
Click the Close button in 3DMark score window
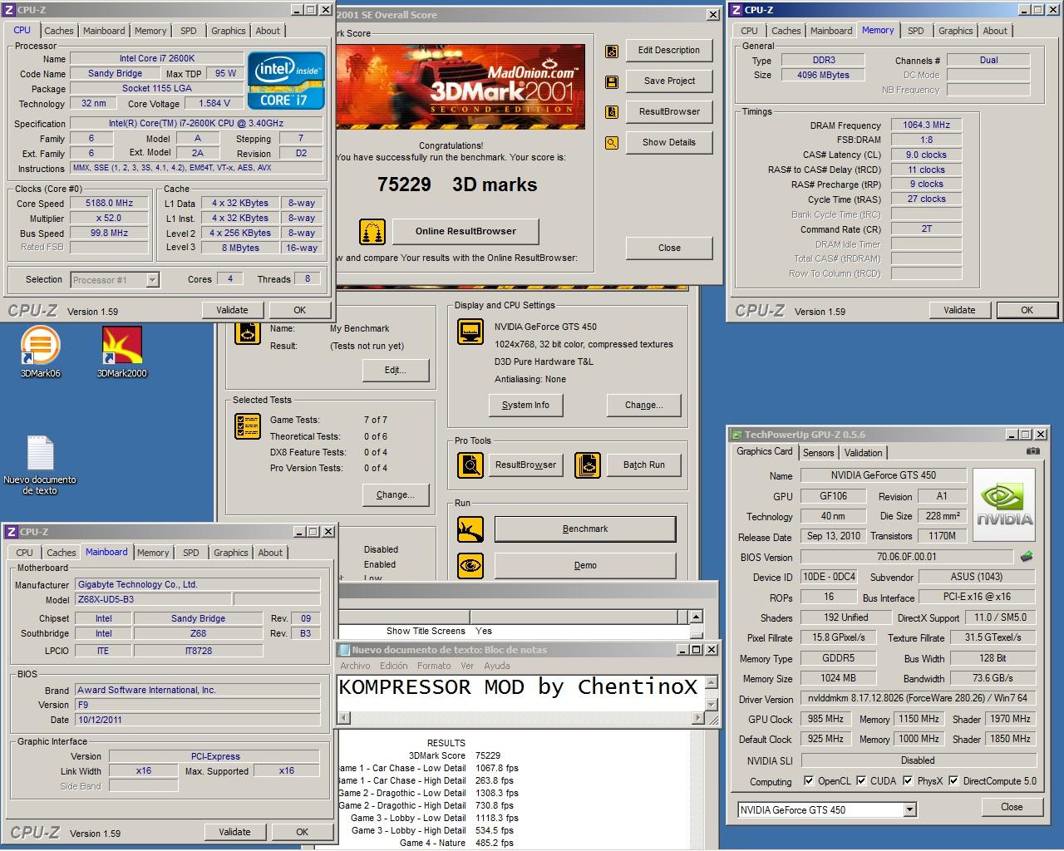pos(669,248)
